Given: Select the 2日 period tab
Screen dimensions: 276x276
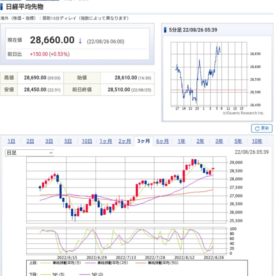Looking at the screenshot, I should click(x=30, y=141).
